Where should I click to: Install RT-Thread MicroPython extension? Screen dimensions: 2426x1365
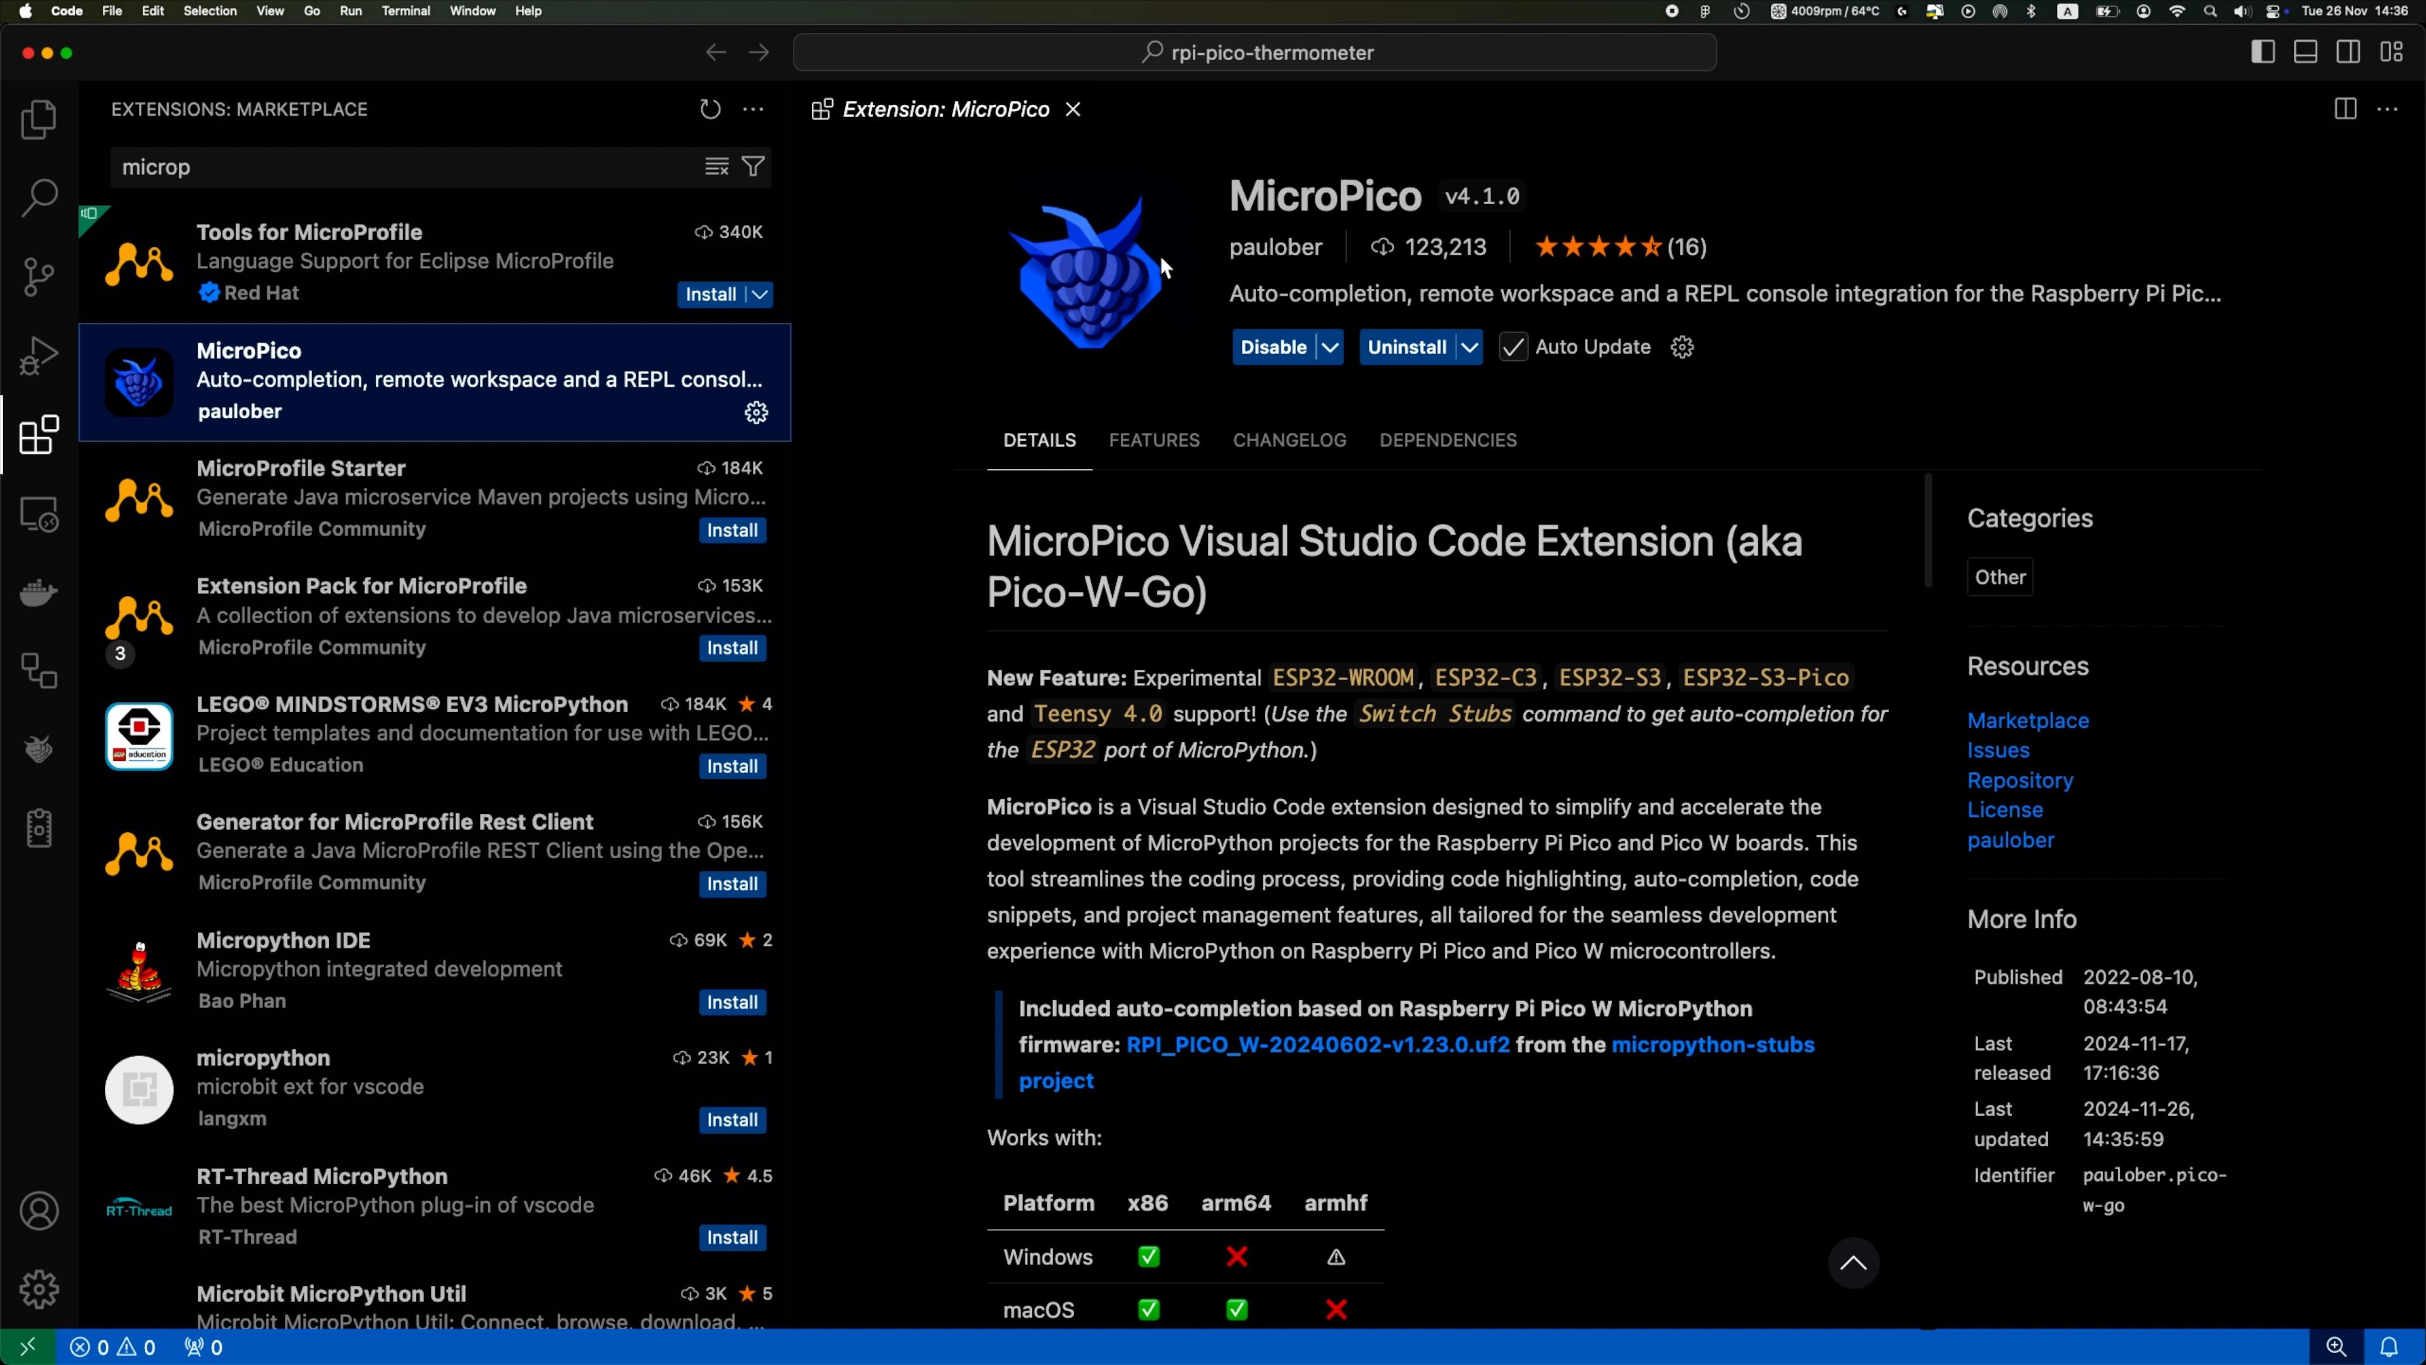pyautogui.click(x=732, y=1238)
